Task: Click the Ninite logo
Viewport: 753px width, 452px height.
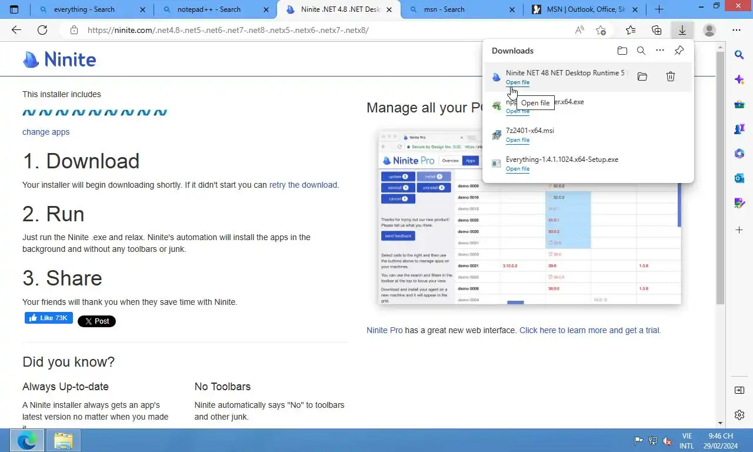Action: point(59,59)
